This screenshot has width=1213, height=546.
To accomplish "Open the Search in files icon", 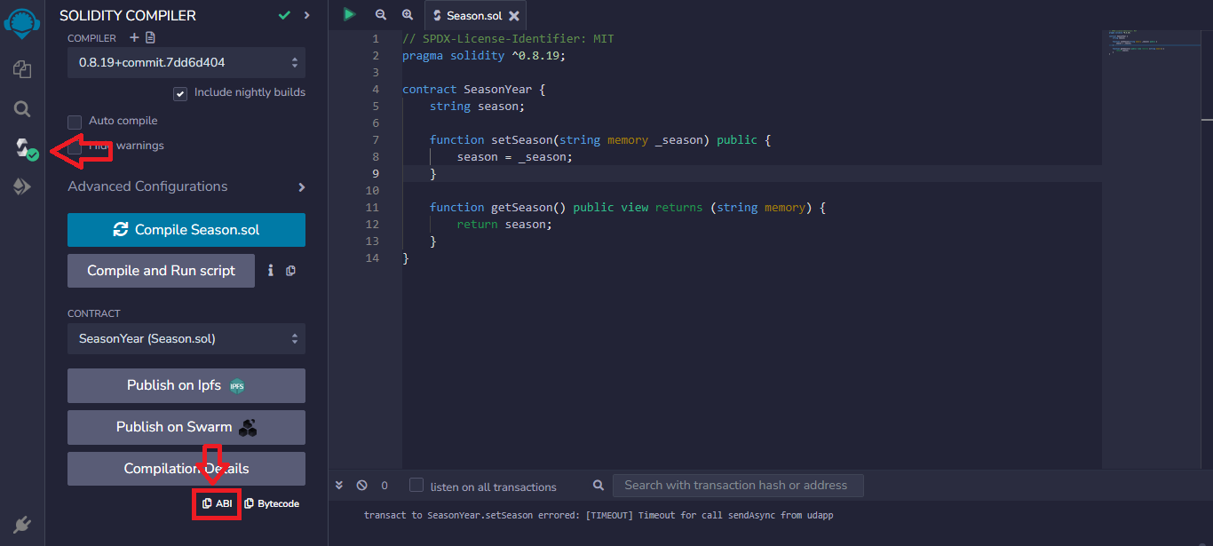I will click(x=22, y=109).
